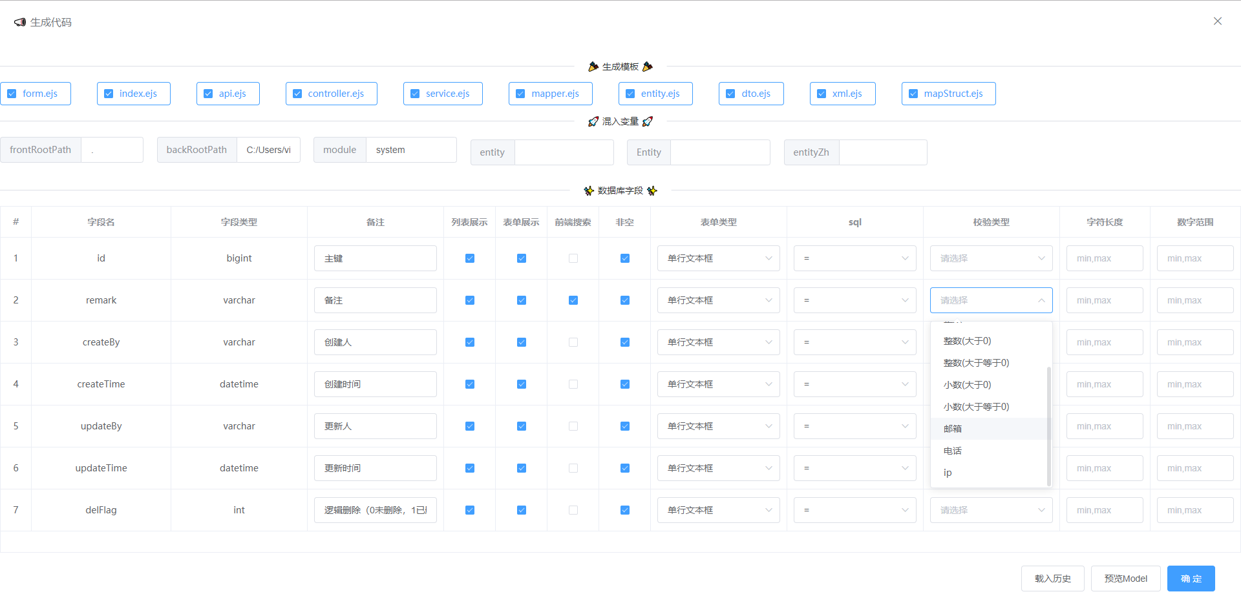
Task: Toggle 非空 for the updateBy row
Action: click(625, 426)
